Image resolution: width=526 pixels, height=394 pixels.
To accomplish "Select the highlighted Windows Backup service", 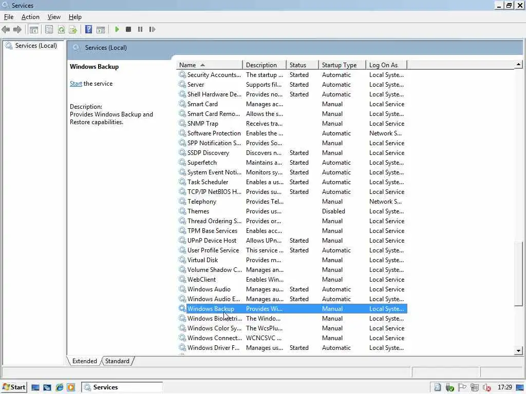I will [x=292, y=308].
